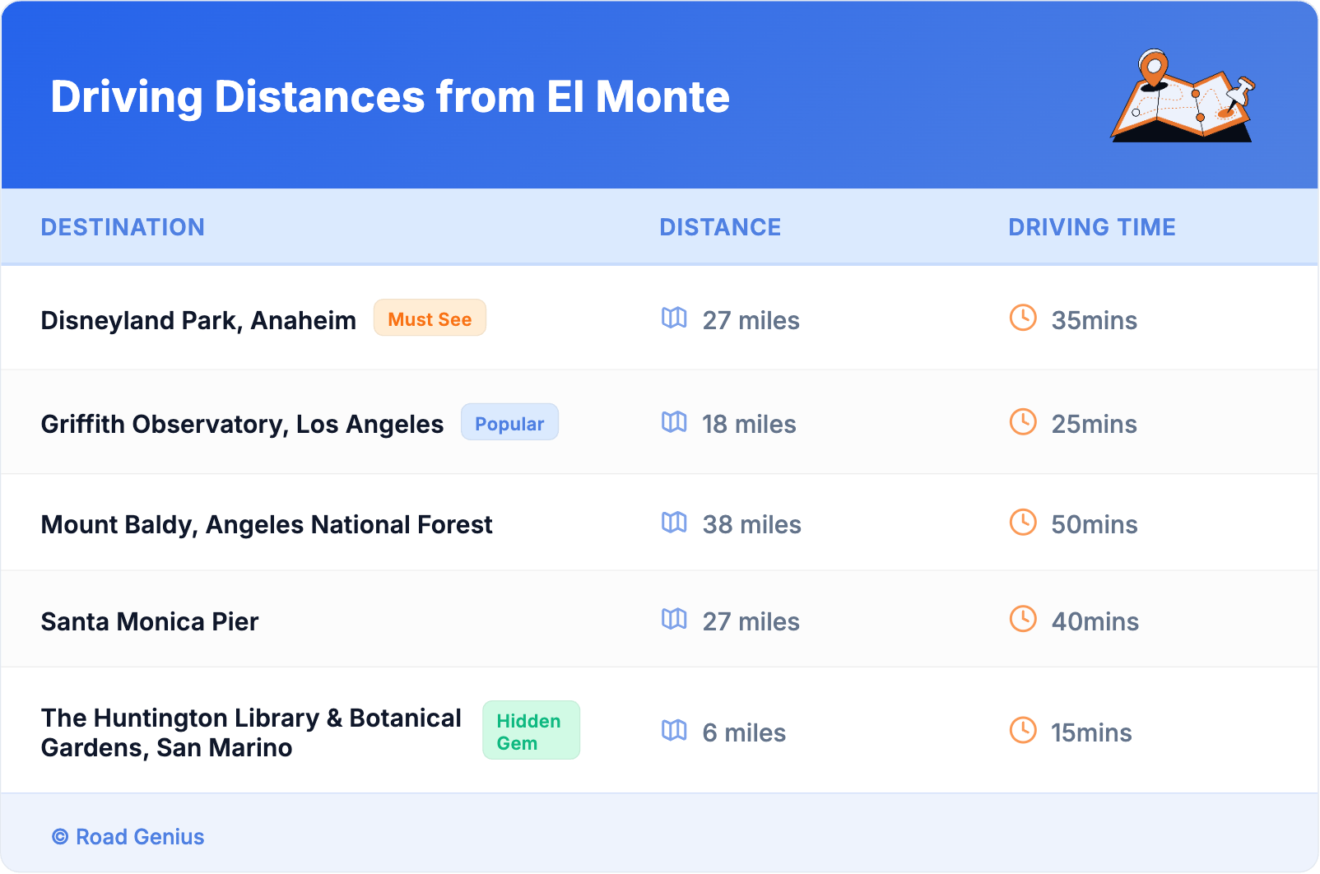Click the clock icon beside 50mins

(x=1023, y=523)
